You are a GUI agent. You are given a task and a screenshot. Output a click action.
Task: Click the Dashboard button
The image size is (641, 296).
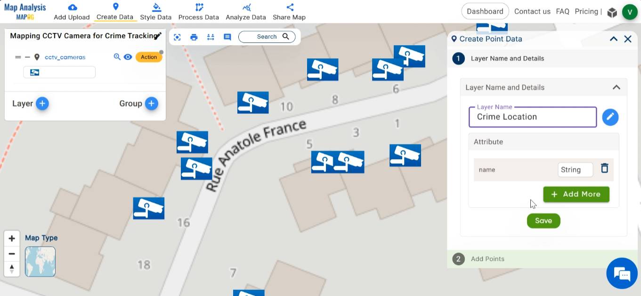coord(485,11)
